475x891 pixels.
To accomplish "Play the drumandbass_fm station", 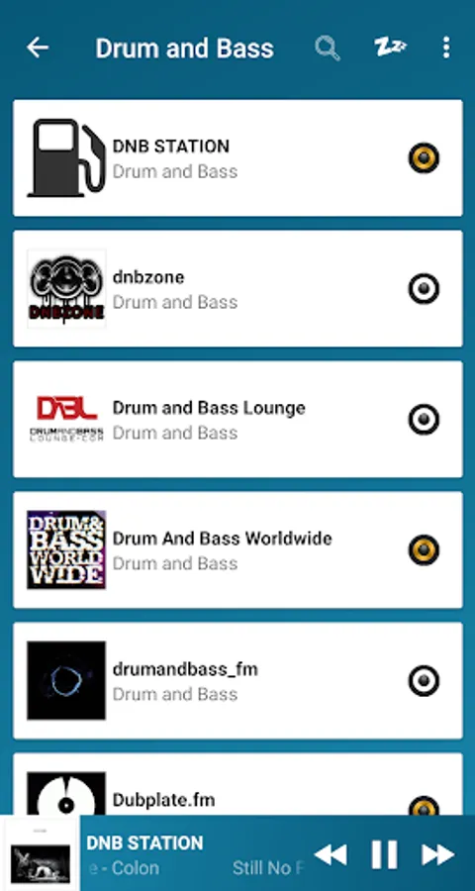I will (x=237, y=681).
